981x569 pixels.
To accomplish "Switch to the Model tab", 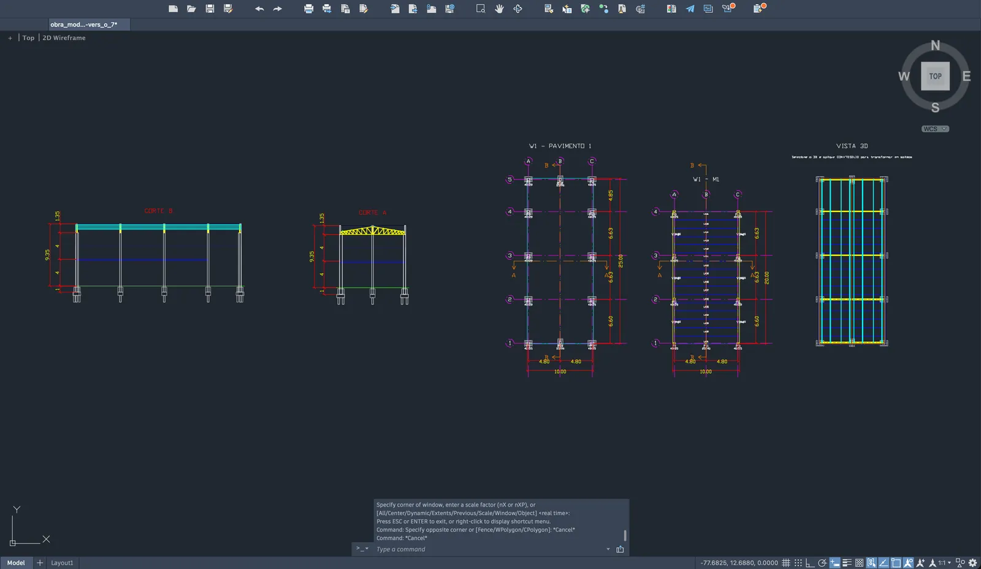I will click(x=16, y=563).
